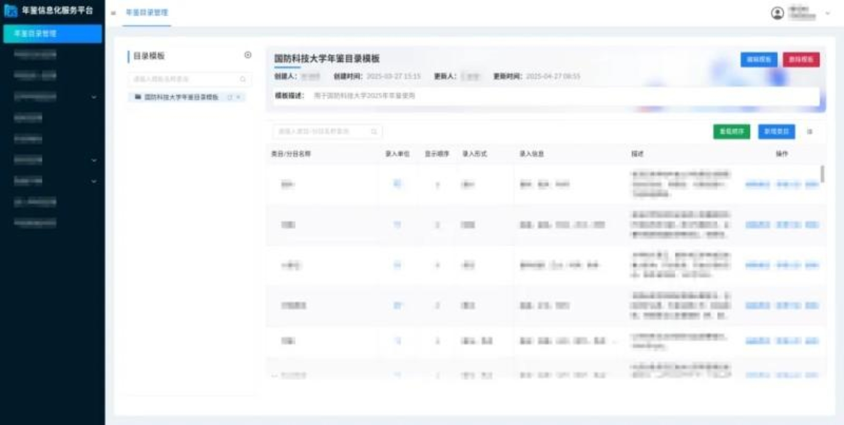Edit the 国防科技大学年鉴目录模板 tree entry via its pencil icon
The image size is (844, 425).
(230, 97)
